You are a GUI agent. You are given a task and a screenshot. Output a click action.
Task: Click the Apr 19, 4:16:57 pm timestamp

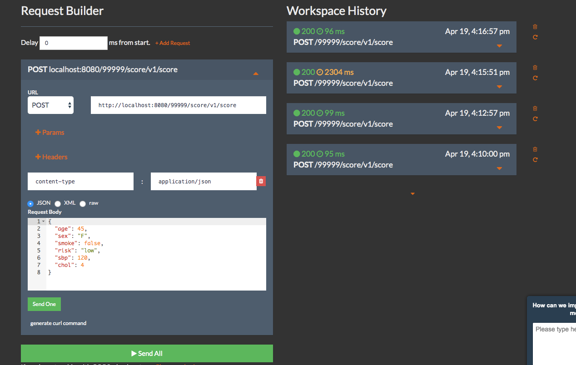[477, 31]
